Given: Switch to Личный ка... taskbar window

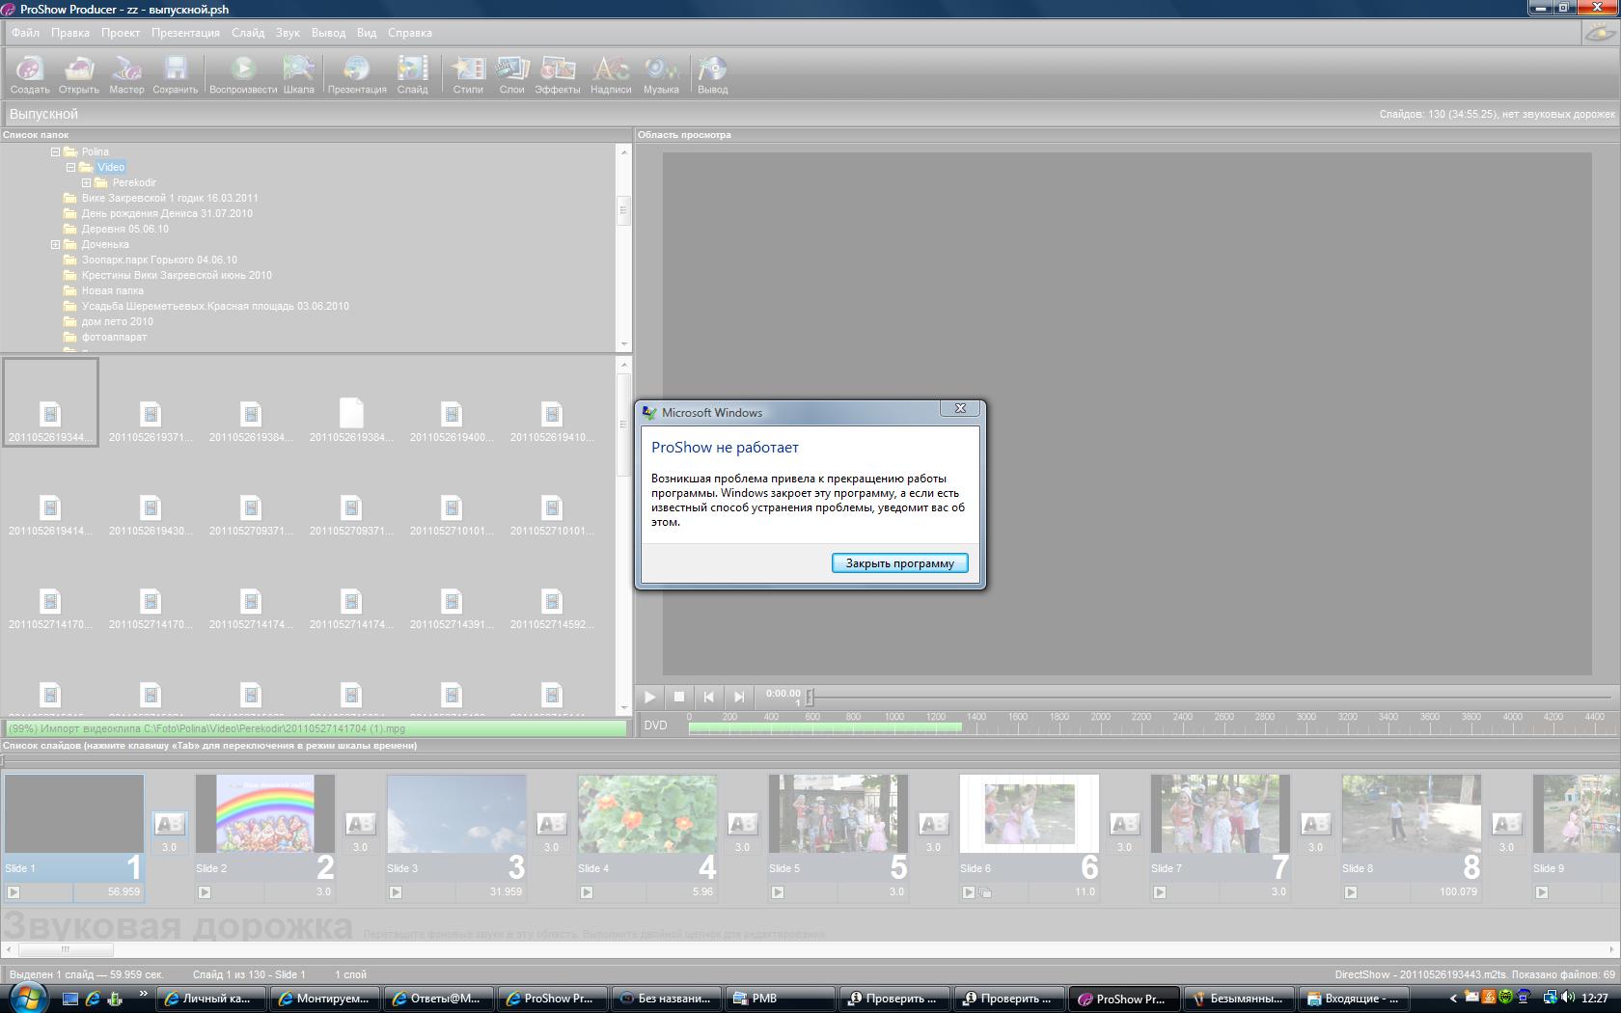Looking at the screenshot, I should [211, 999].
